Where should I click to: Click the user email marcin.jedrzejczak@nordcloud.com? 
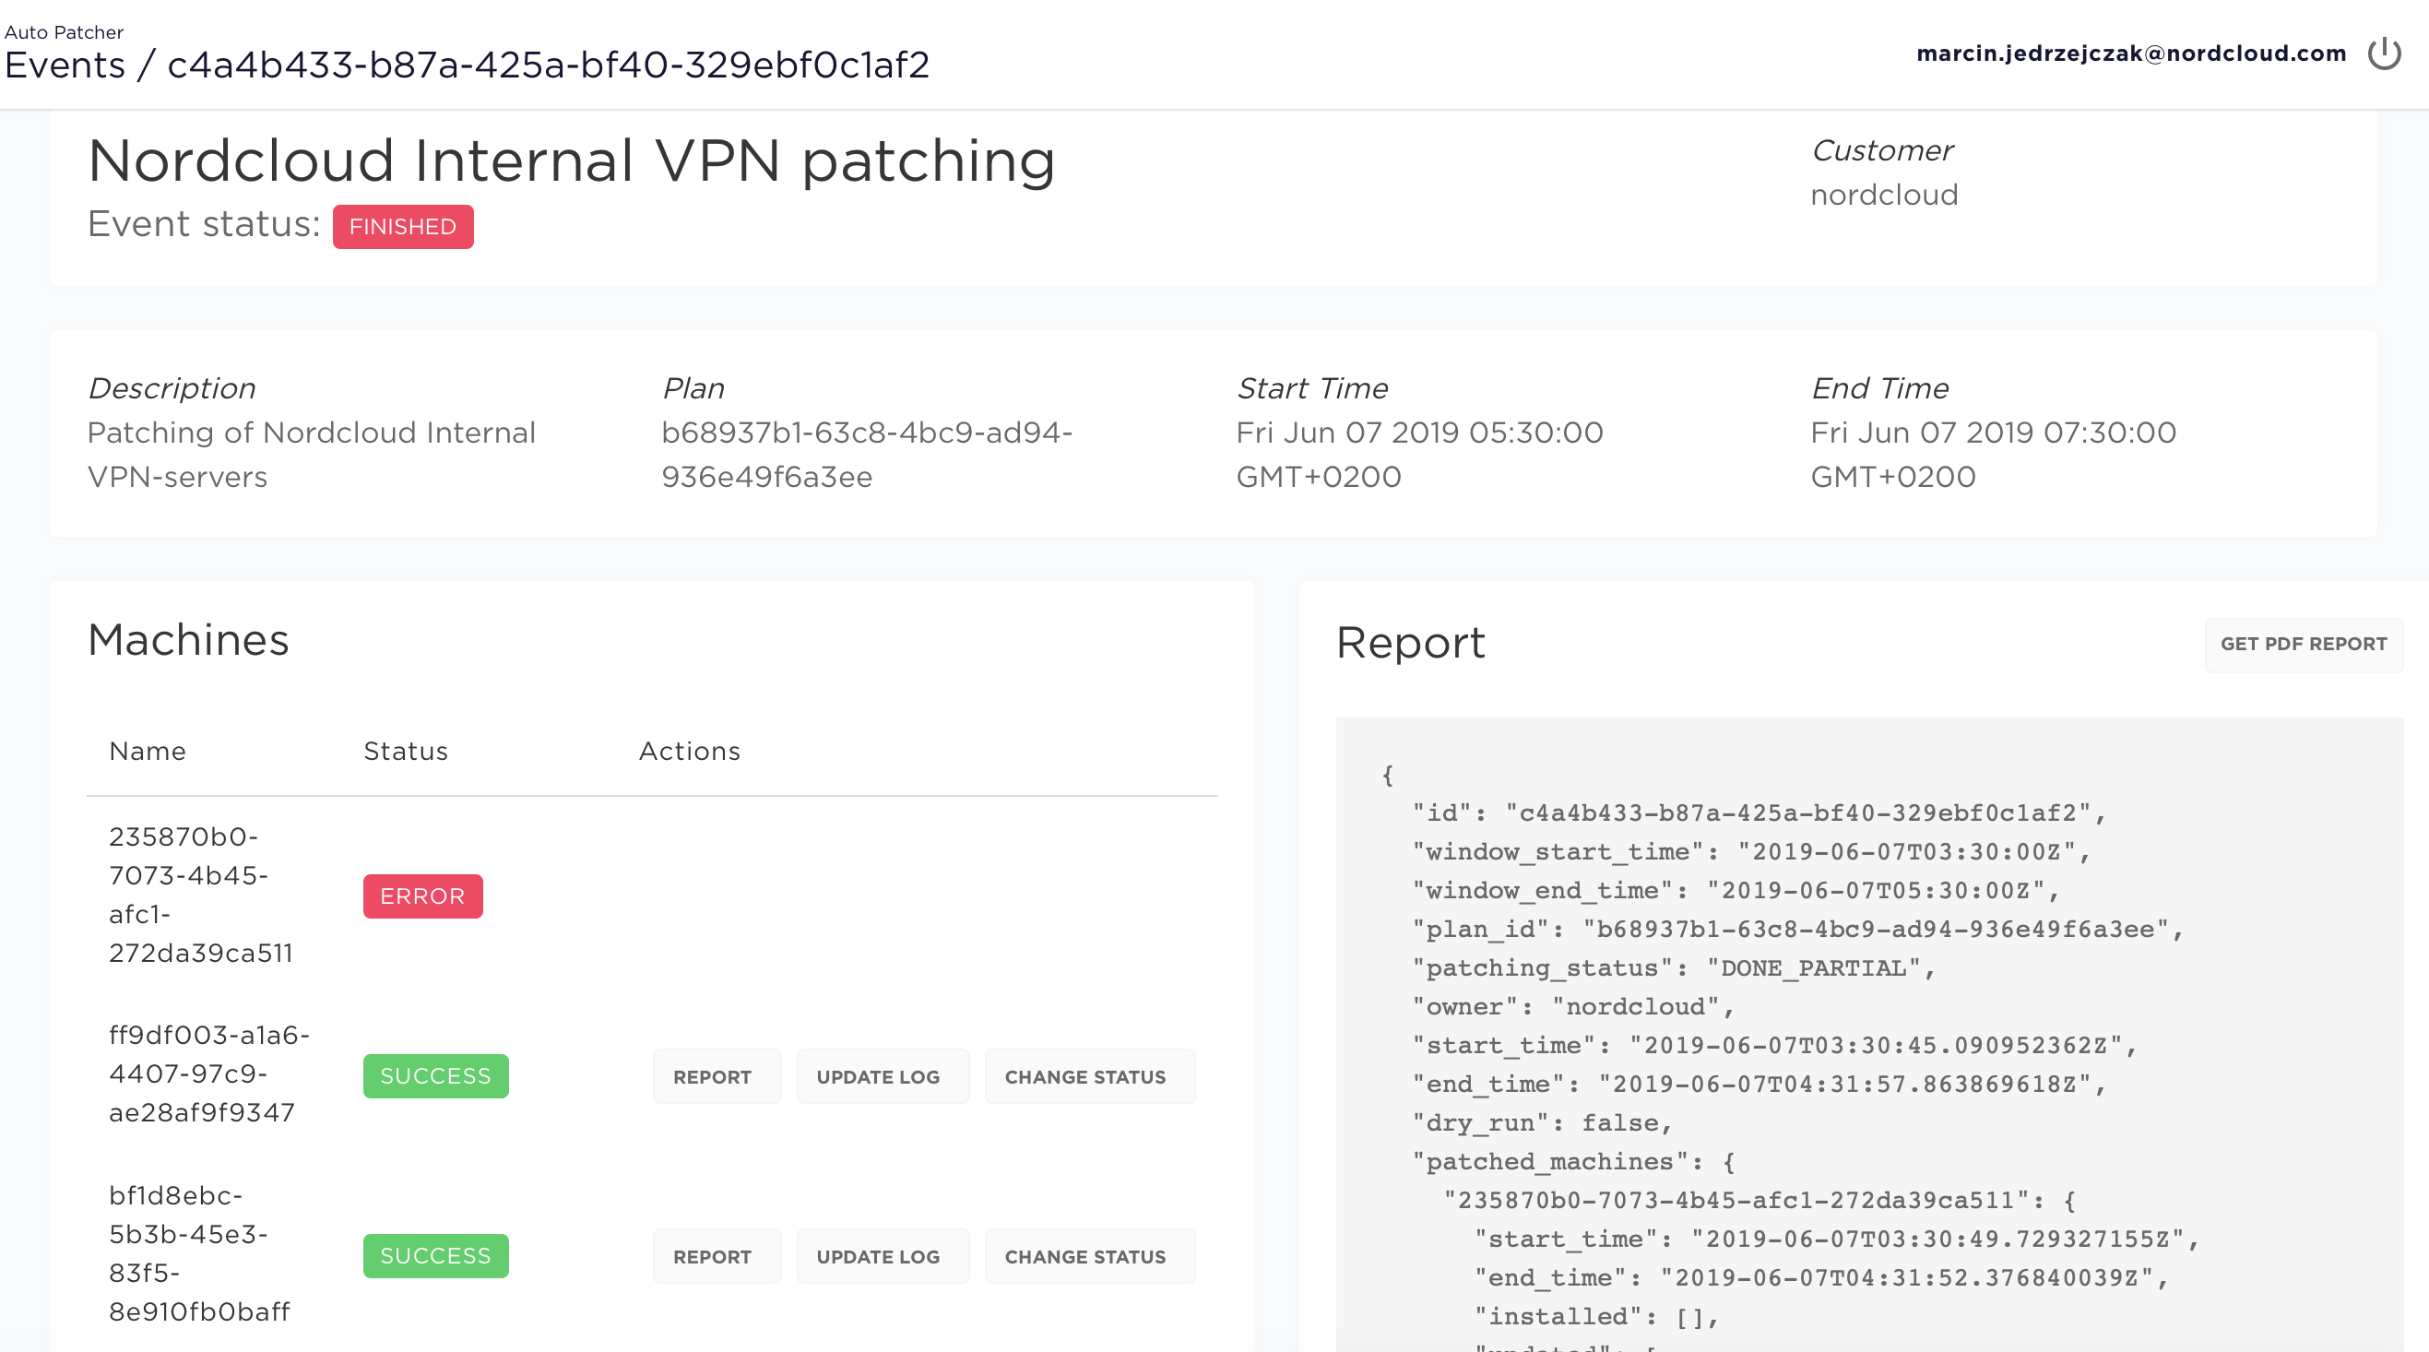coord(2131,53)
